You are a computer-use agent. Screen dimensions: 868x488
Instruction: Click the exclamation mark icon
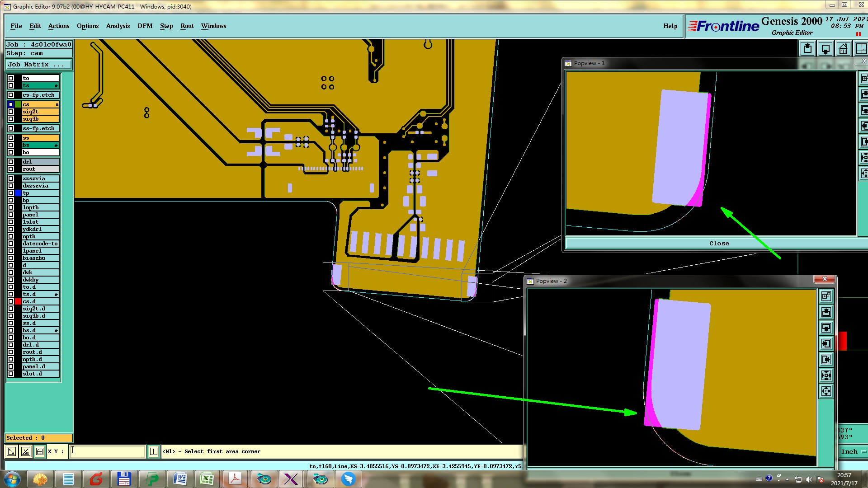pyautogui.click(x=154, y=451)
